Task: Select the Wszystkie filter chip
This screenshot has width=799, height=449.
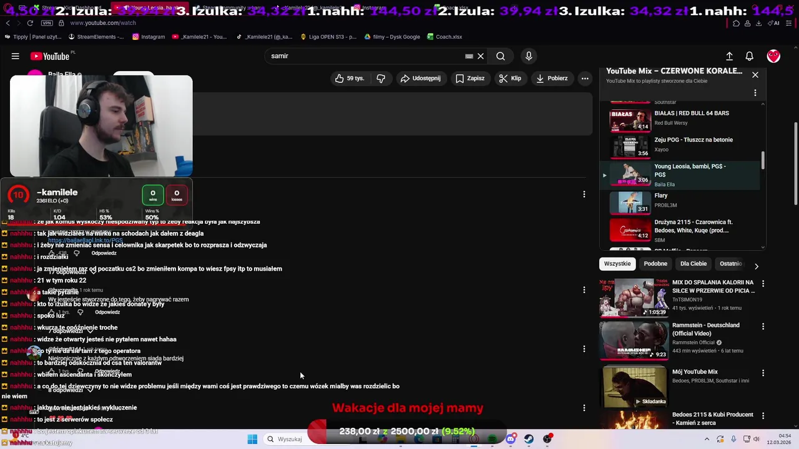Action: 617,264
